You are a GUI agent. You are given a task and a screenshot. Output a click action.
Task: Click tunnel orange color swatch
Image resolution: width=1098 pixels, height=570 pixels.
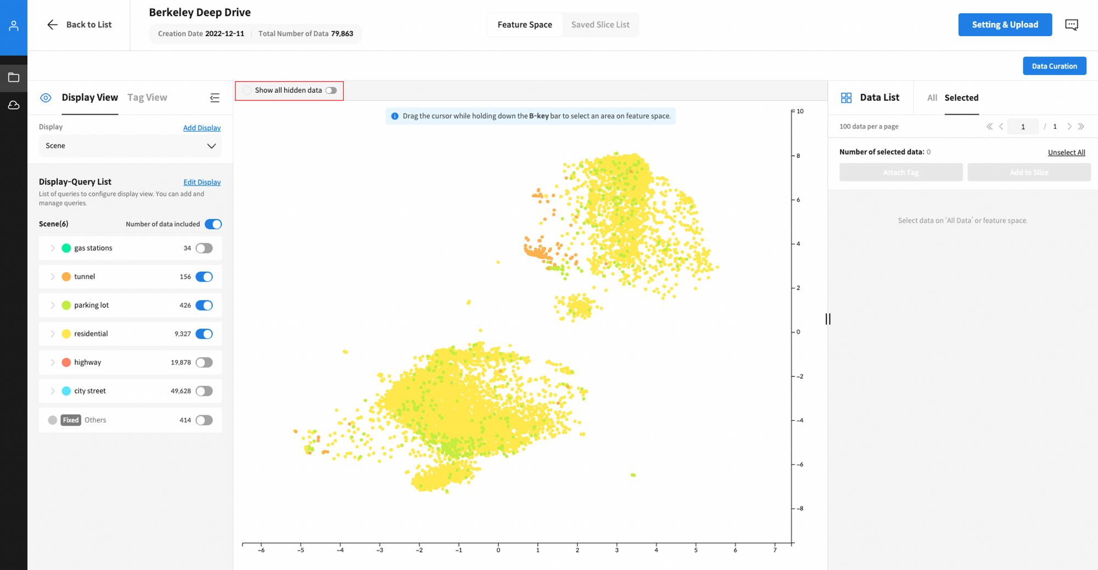66,276
